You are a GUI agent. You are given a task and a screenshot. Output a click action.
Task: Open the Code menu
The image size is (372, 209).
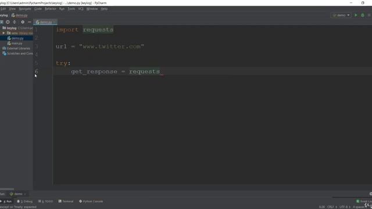38,9
